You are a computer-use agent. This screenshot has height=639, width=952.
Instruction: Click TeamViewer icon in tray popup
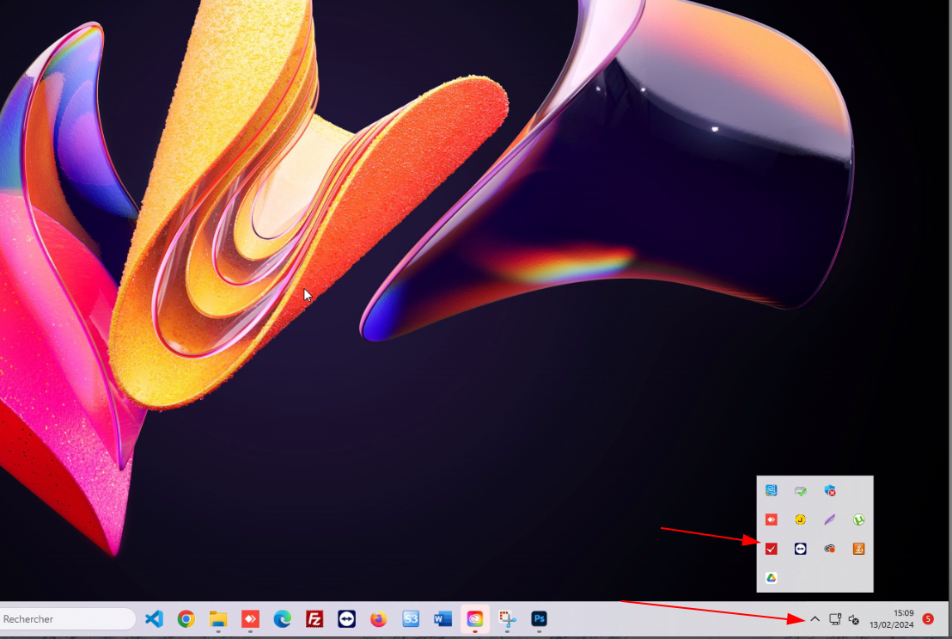coord(800,549)
